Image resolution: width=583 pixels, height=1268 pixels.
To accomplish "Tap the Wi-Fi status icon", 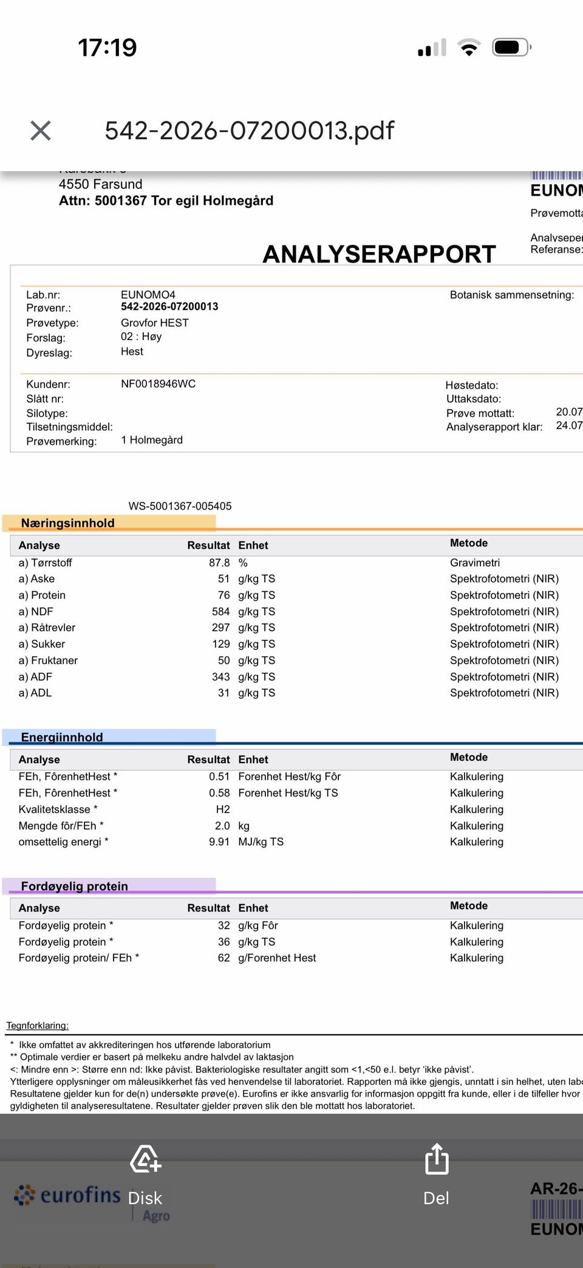I will point(469,47).
